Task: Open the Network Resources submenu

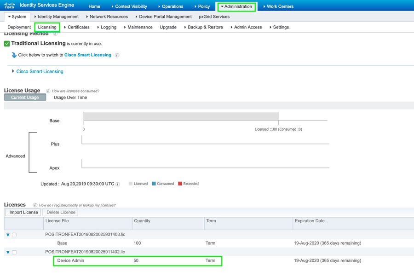Action: click(x=107, y=17)
